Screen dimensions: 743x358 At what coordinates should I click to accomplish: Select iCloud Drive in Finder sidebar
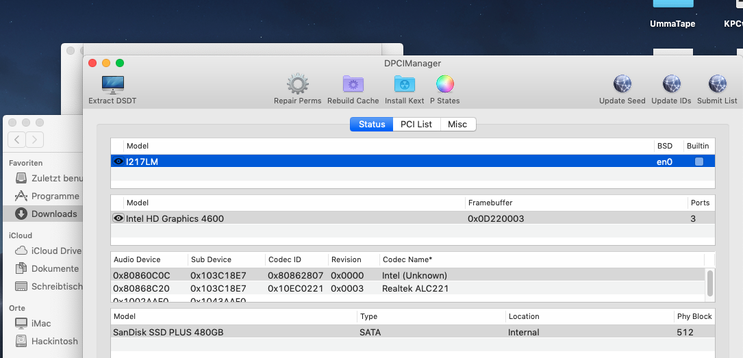pos(55,251)
